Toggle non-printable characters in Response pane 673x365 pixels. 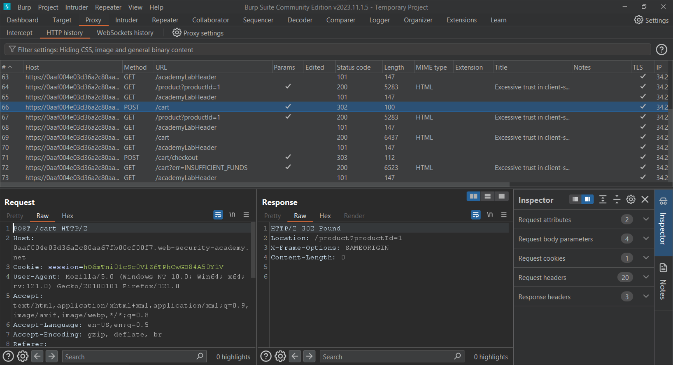tap(490, 215)
